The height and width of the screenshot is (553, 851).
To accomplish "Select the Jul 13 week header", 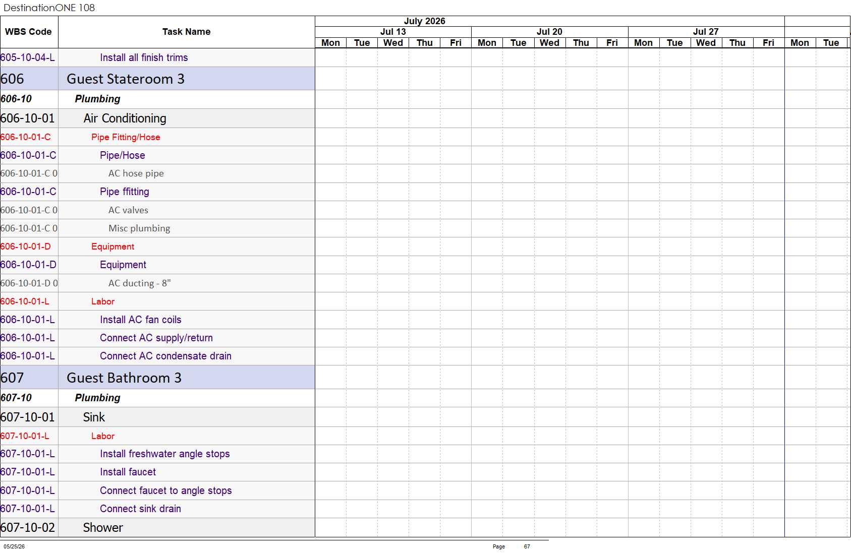I will (393, 32).
